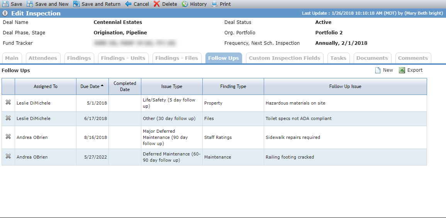The width and height of the screenshot is (446, 218).
Task: Click the Staff Ratings finding type cell
Action: tap(233, 137)
